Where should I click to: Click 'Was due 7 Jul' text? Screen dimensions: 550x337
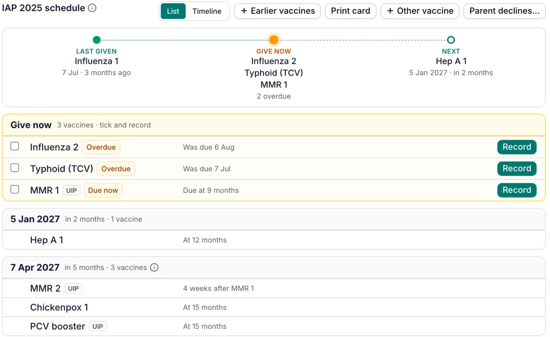207,169
